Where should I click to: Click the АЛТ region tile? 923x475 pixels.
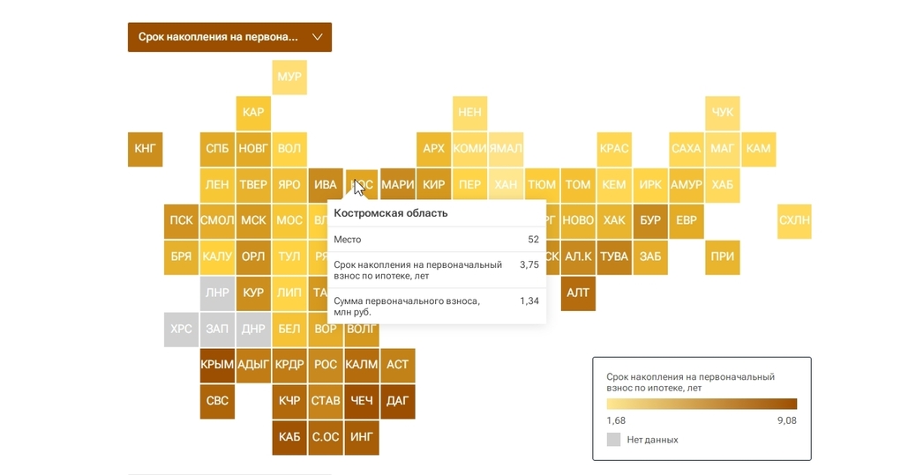578,293
